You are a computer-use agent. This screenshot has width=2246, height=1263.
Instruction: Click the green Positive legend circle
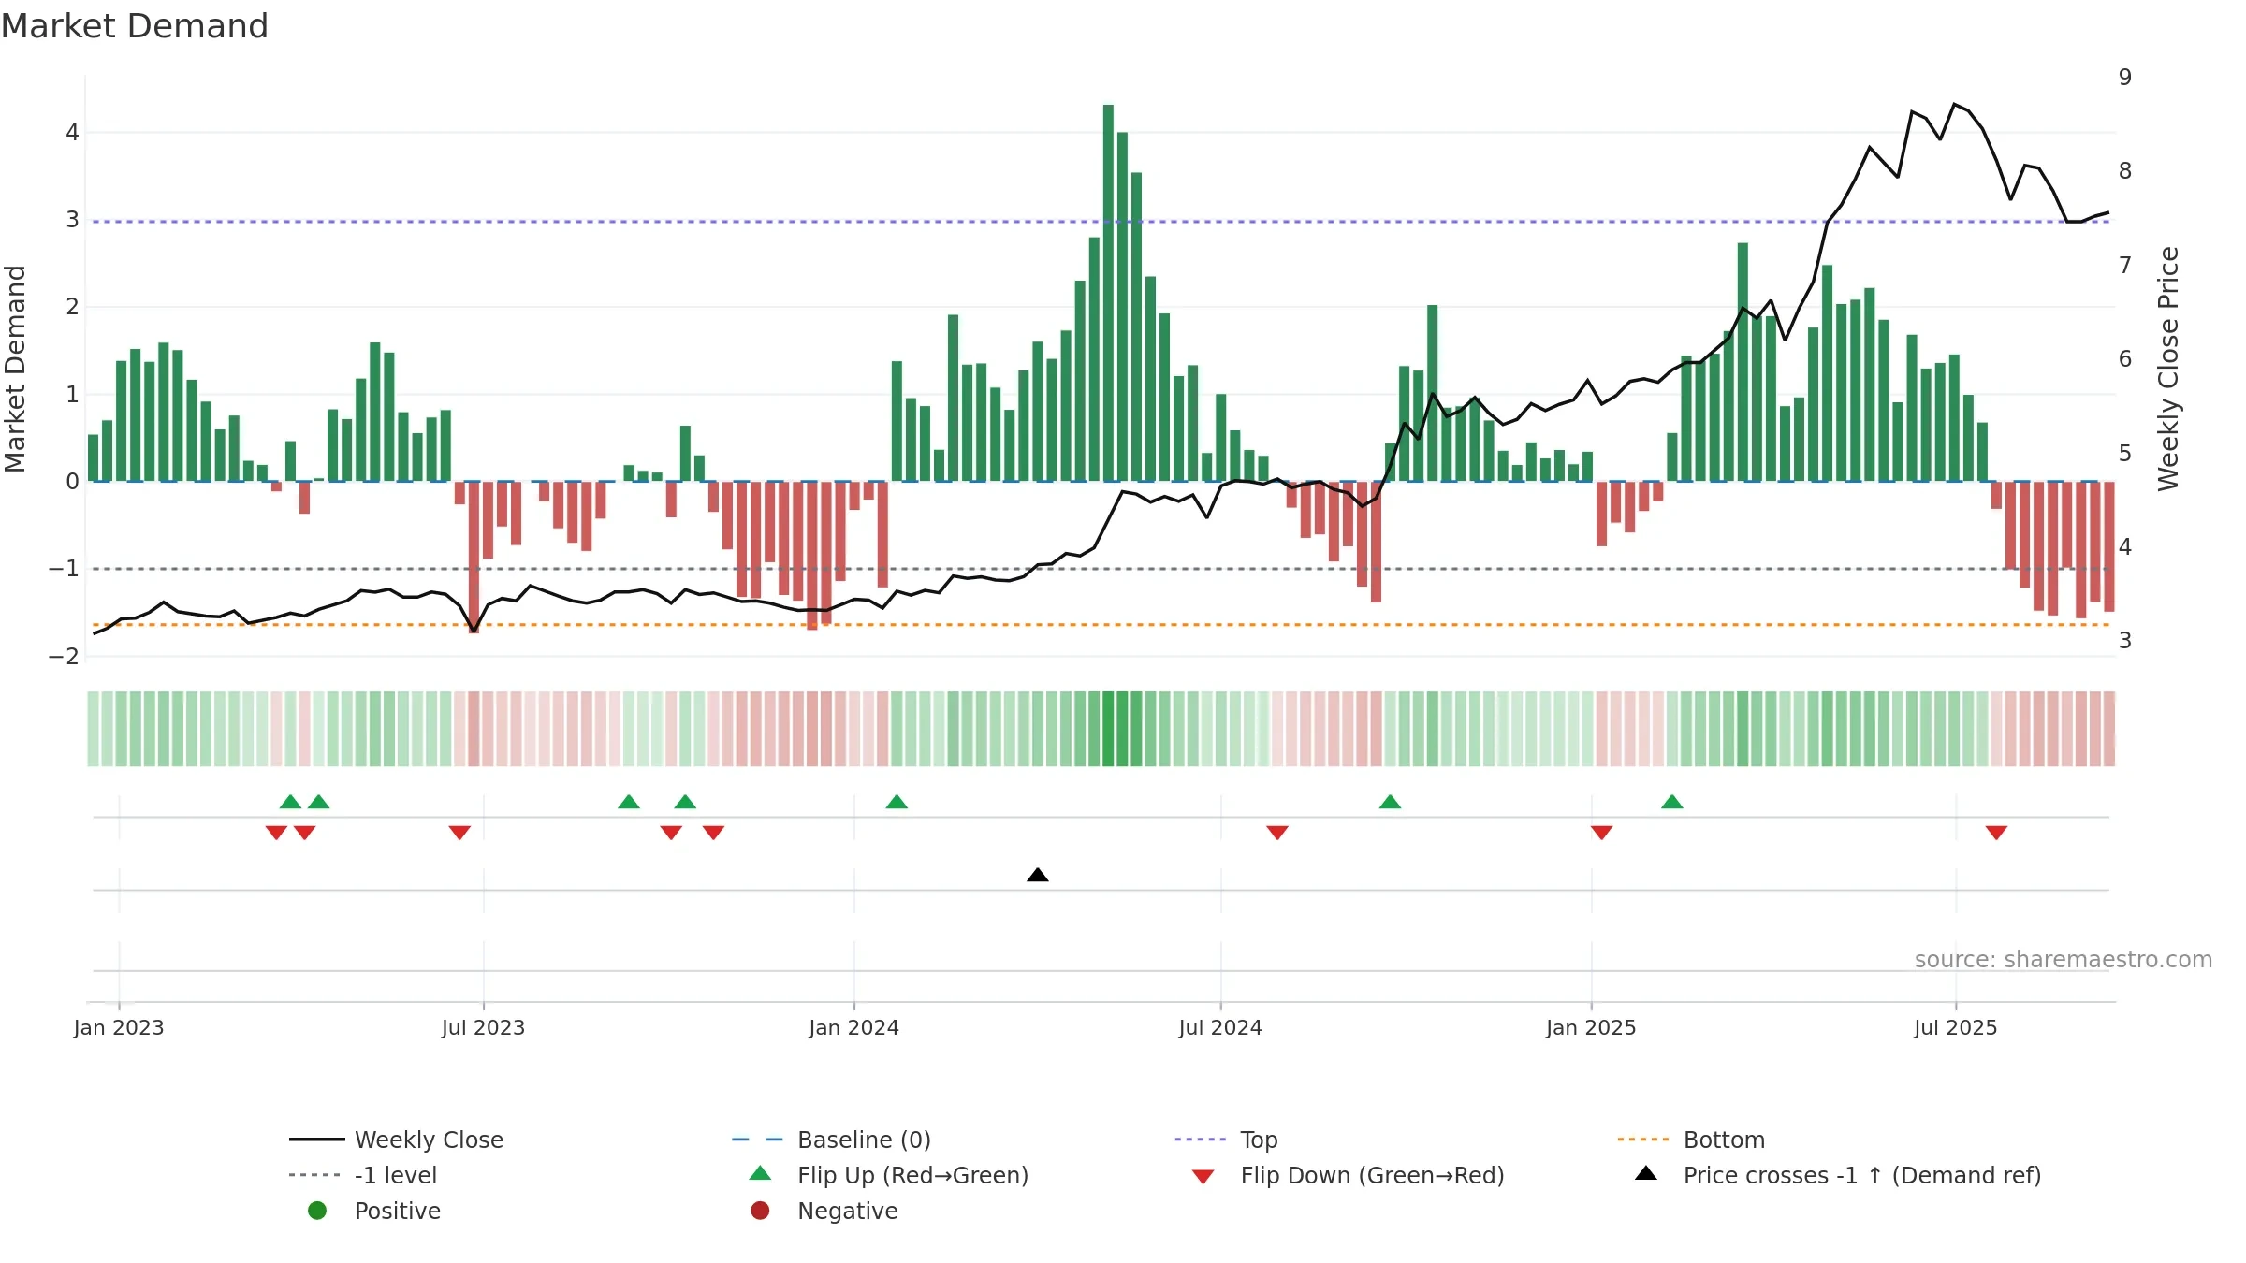(317, 1211)
